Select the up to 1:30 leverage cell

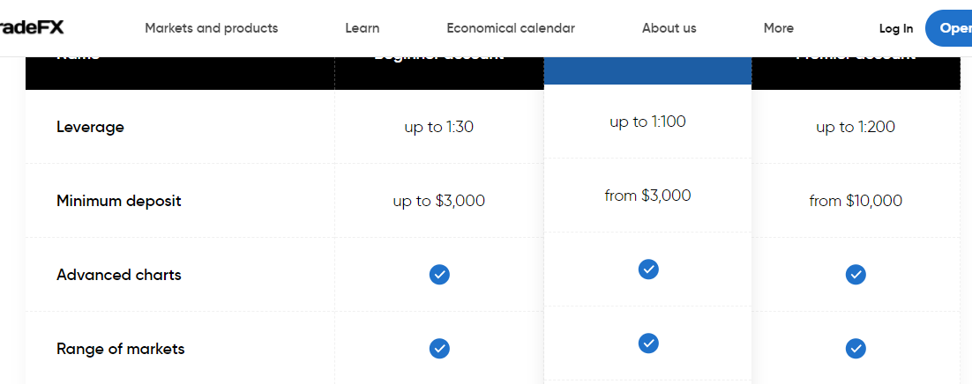(x=439, y=127)
